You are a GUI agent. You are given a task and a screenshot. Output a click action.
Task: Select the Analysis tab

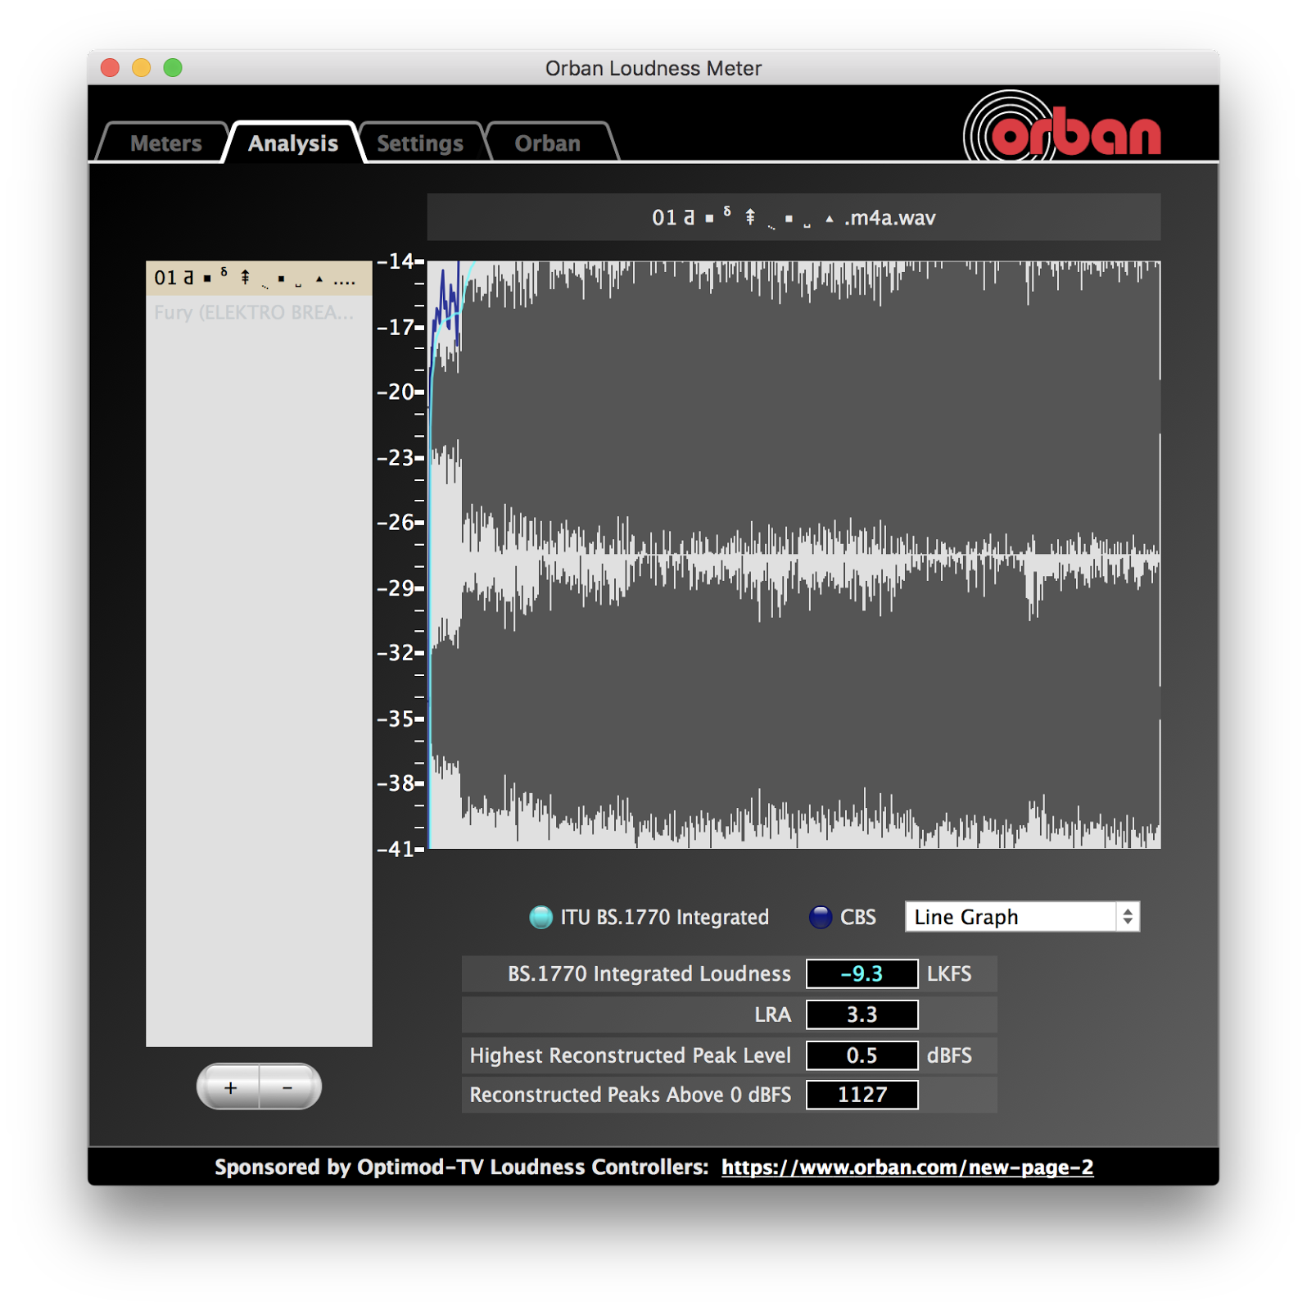point(293,143)
